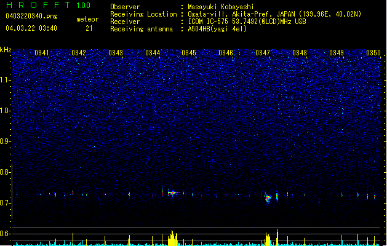Viewport: 387px width, 246px height.
Task: Click the meteor count 21
Action: click(89, 28)
